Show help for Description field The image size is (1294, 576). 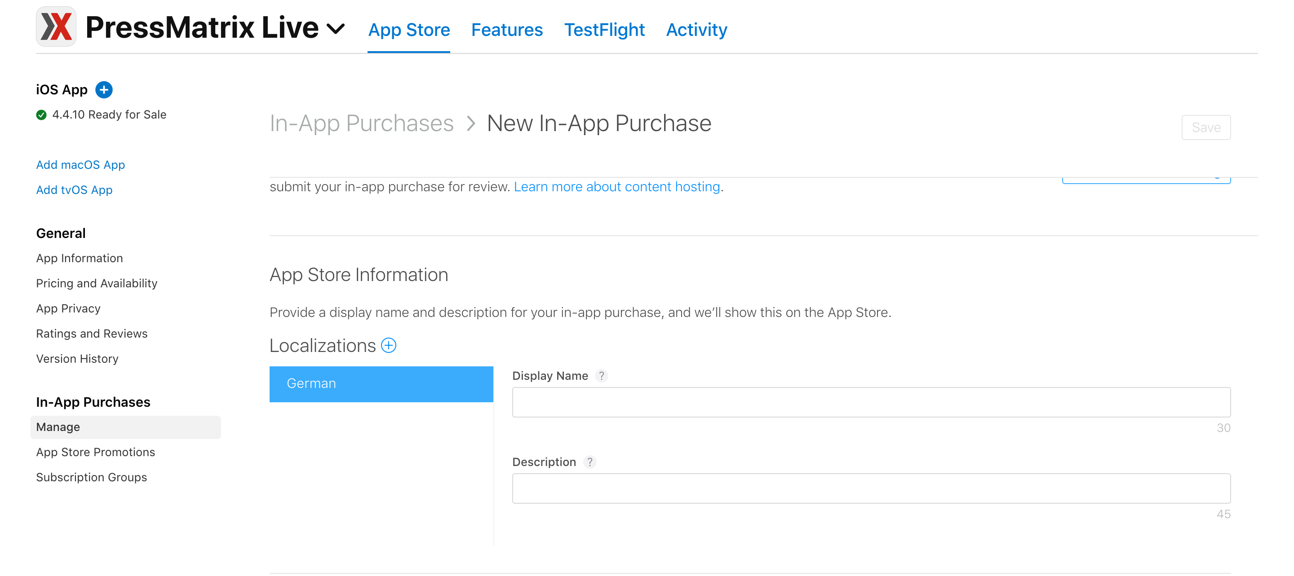[x=590, y=462]
